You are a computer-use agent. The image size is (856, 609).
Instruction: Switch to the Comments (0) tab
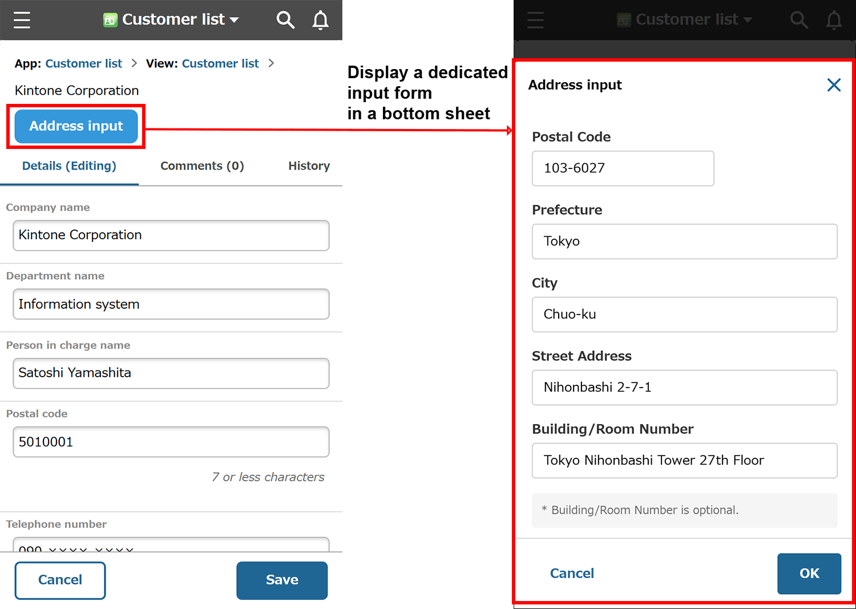[202, 166]
